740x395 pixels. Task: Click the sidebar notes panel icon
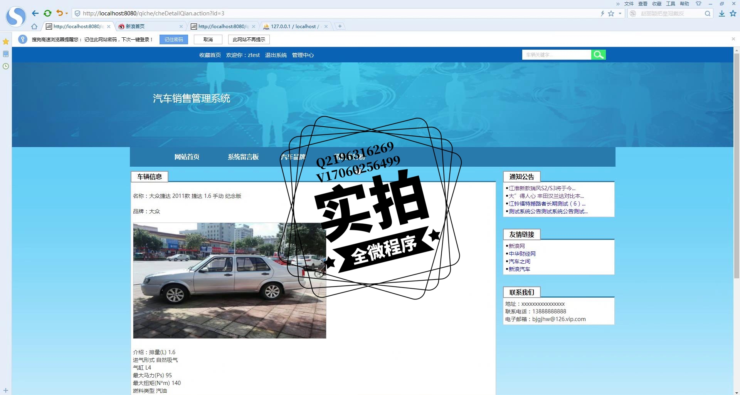(x=6, y=54)
